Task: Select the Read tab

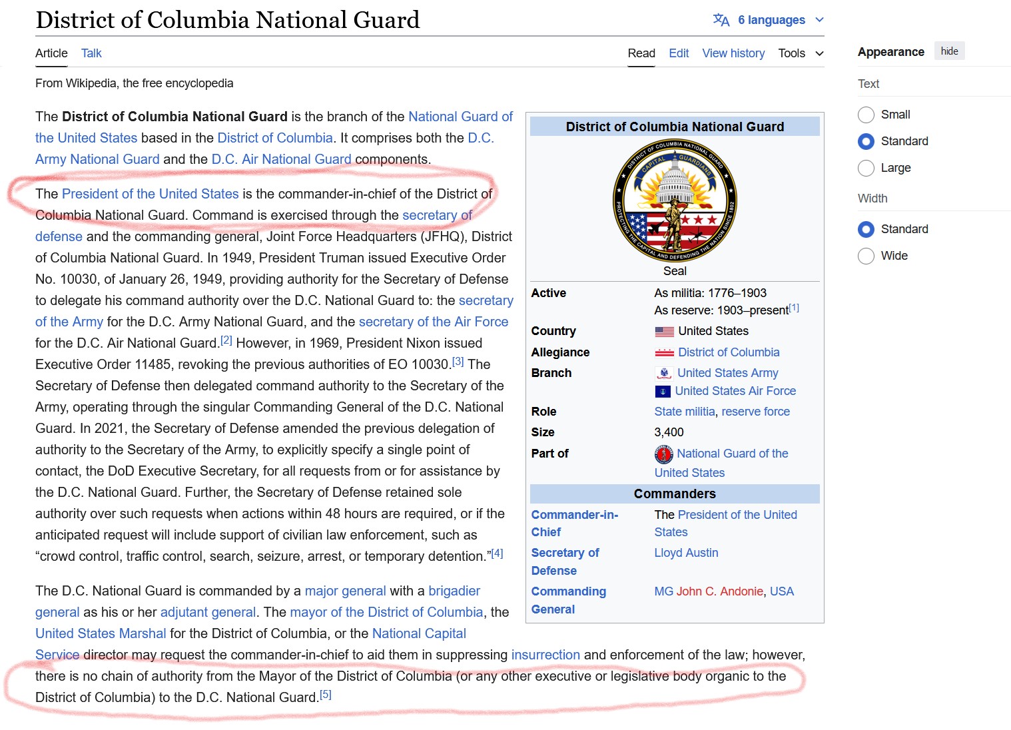Action: tap(641, 53)
